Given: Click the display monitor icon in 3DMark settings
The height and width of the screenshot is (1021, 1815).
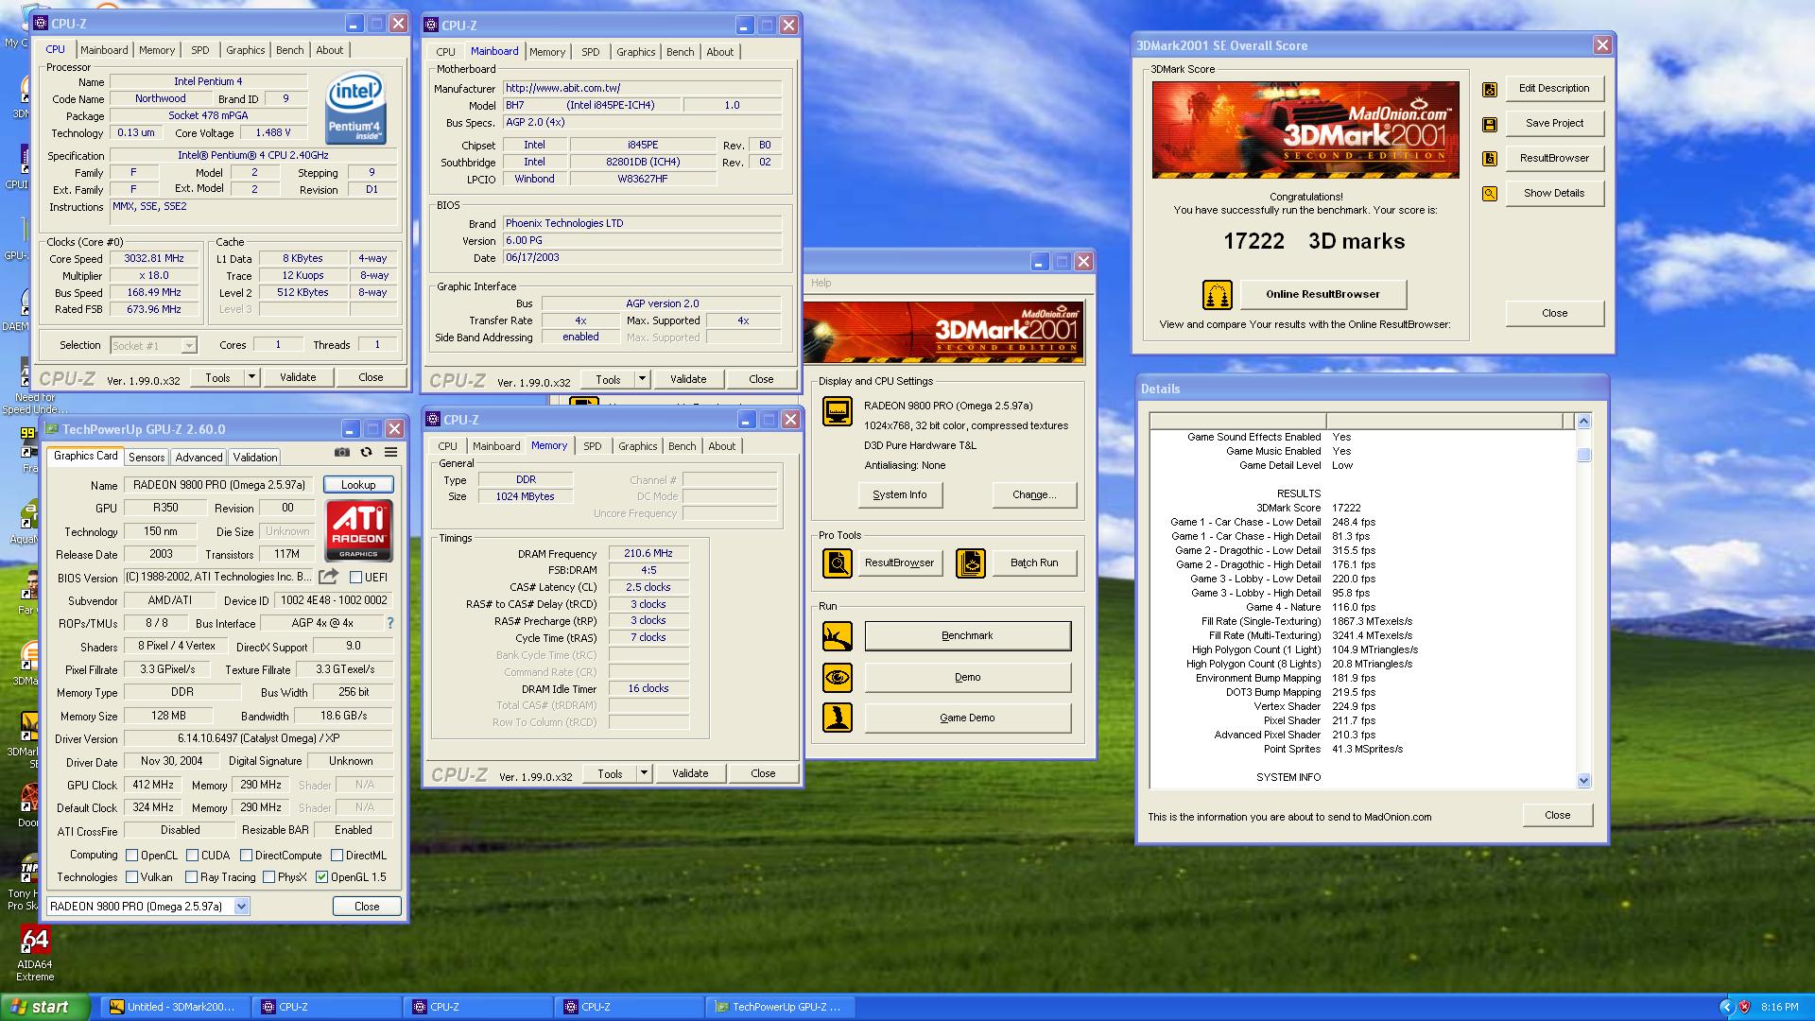Looking at the screenshot, I should coord(838,412).
